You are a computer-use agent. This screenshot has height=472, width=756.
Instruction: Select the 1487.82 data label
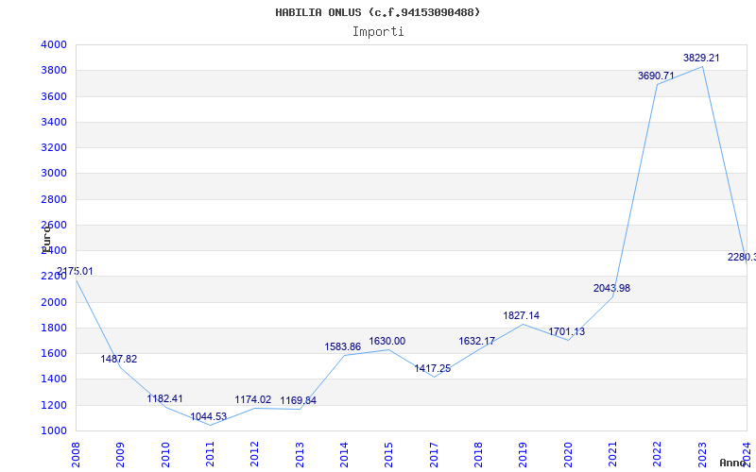119,359
